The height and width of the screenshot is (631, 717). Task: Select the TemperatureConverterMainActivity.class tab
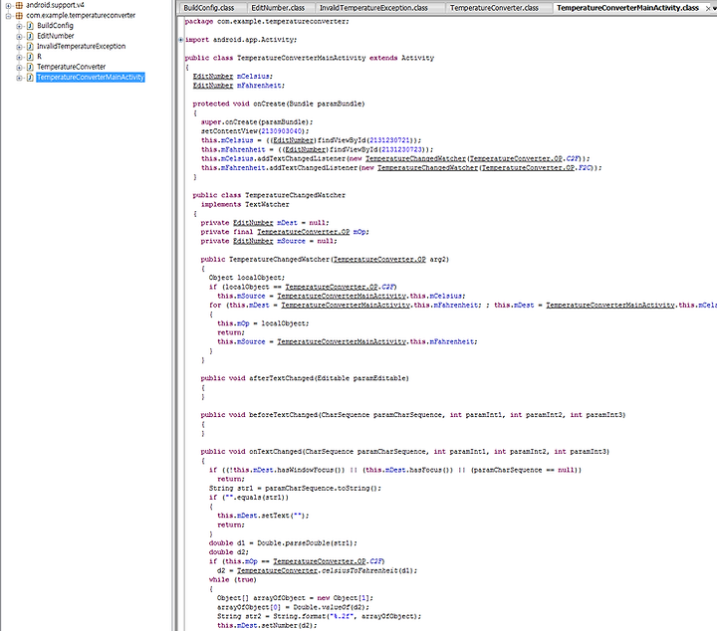click(627, 8)
